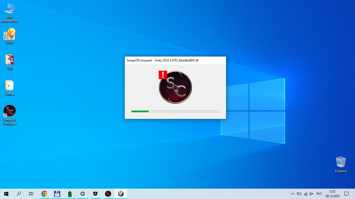The width and height of the screenshot is (355, 199).
Task: Open the Settings gear in taskbar
Action: click(82, 194)
